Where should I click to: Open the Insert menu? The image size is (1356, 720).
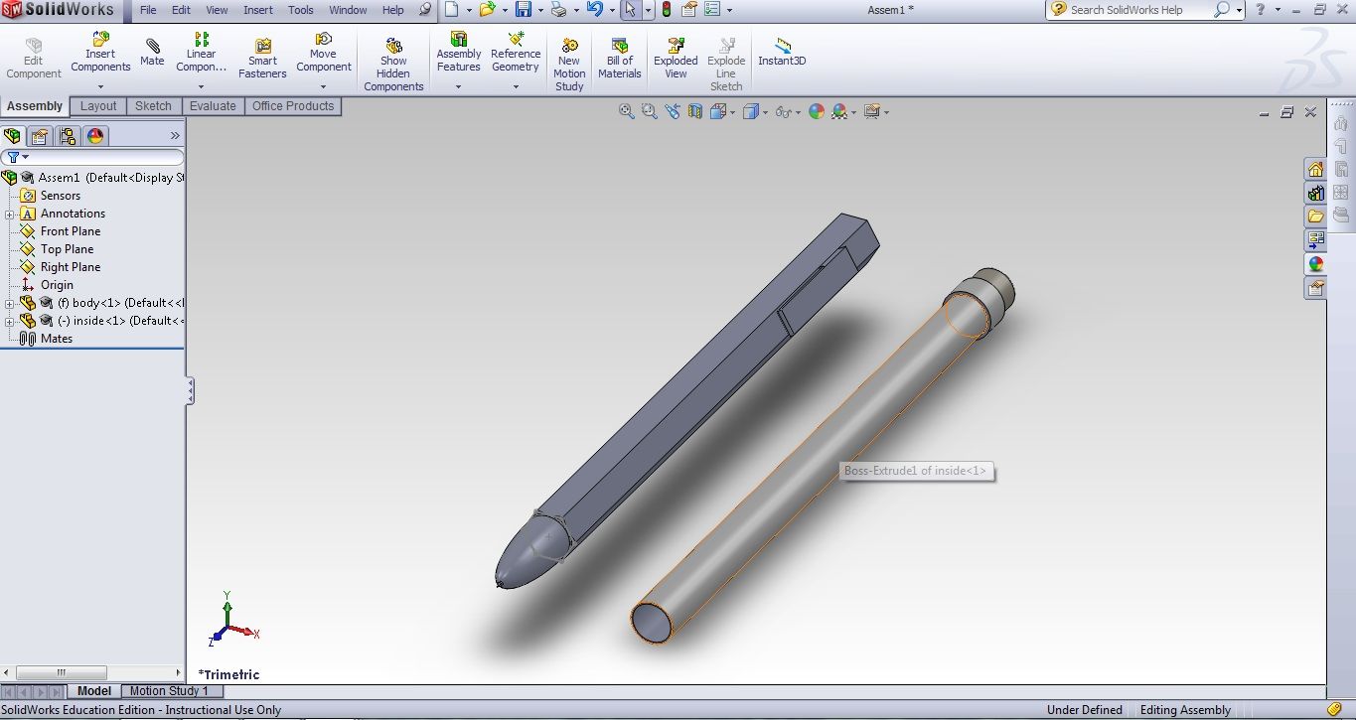pos(256,10)
